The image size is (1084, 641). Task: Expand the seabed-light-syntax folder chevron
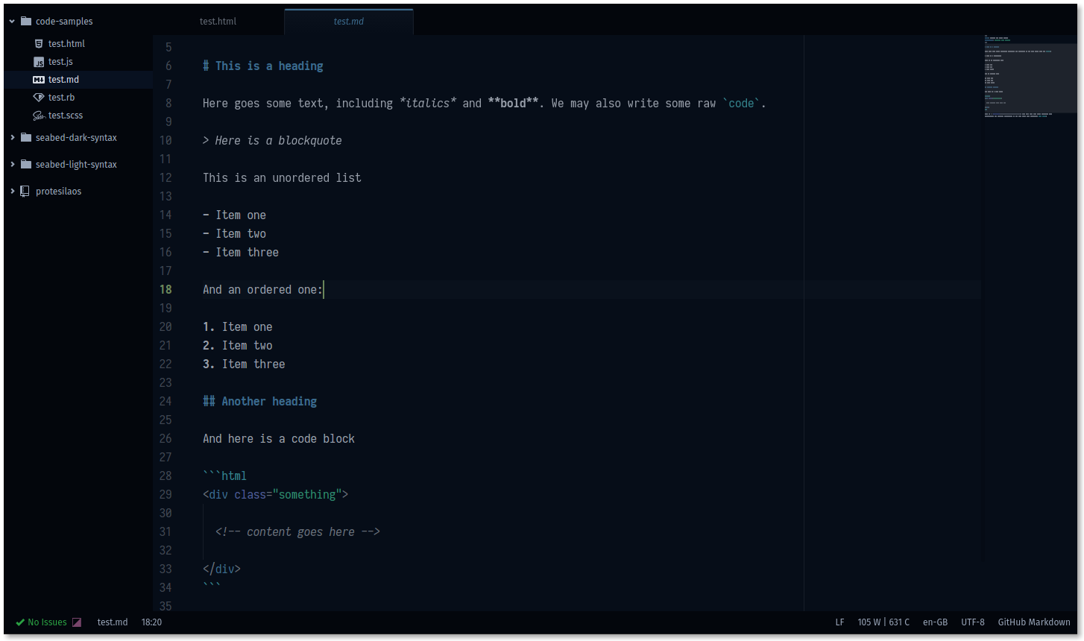(x=12, y=165)
